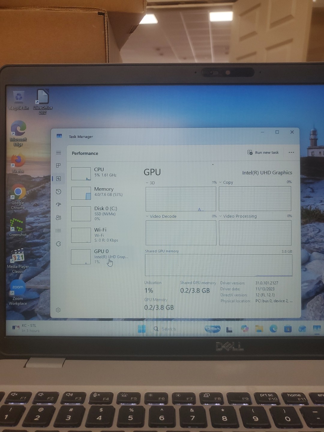Open the Windows Start button
The image size is (324, 432).
coord(142,329)
